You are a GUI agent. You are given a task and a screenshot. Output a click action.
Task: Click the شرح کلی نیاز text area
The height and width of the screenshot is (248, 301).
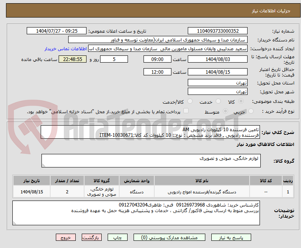pyautogui.click(x=150, y=132)
